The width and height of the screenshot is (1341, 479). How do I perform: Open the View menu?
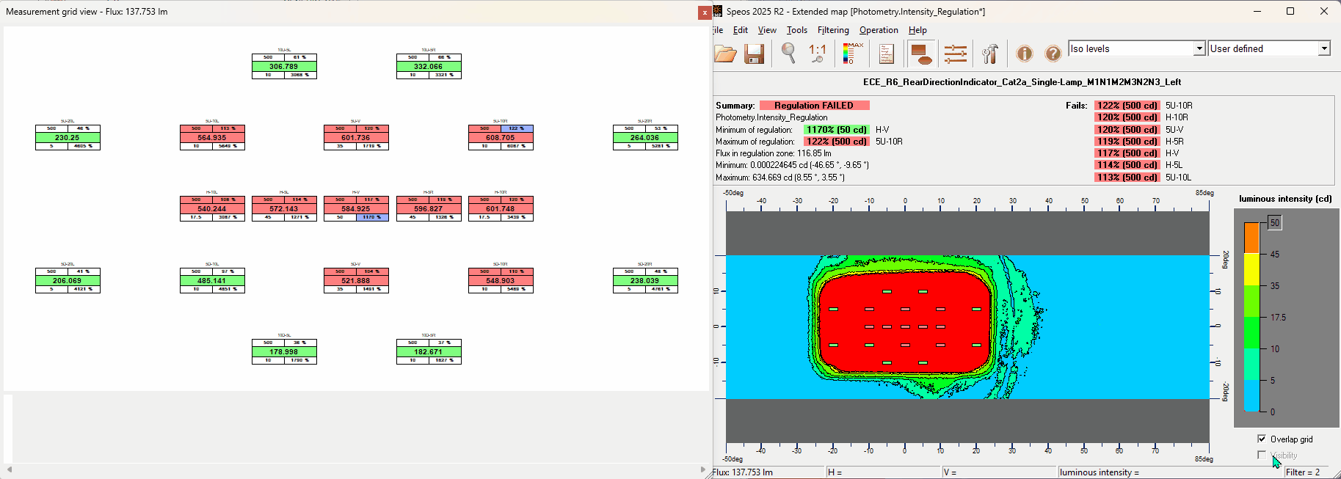[767, 30]
